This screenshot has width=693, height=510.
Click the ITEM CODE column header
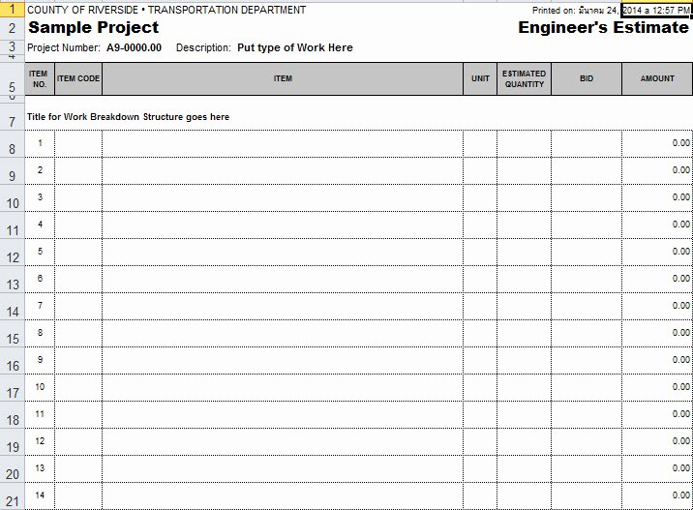tap(78, 78)
